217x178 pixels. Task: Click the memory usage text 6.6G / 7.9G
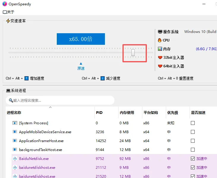tap(206, 49)
